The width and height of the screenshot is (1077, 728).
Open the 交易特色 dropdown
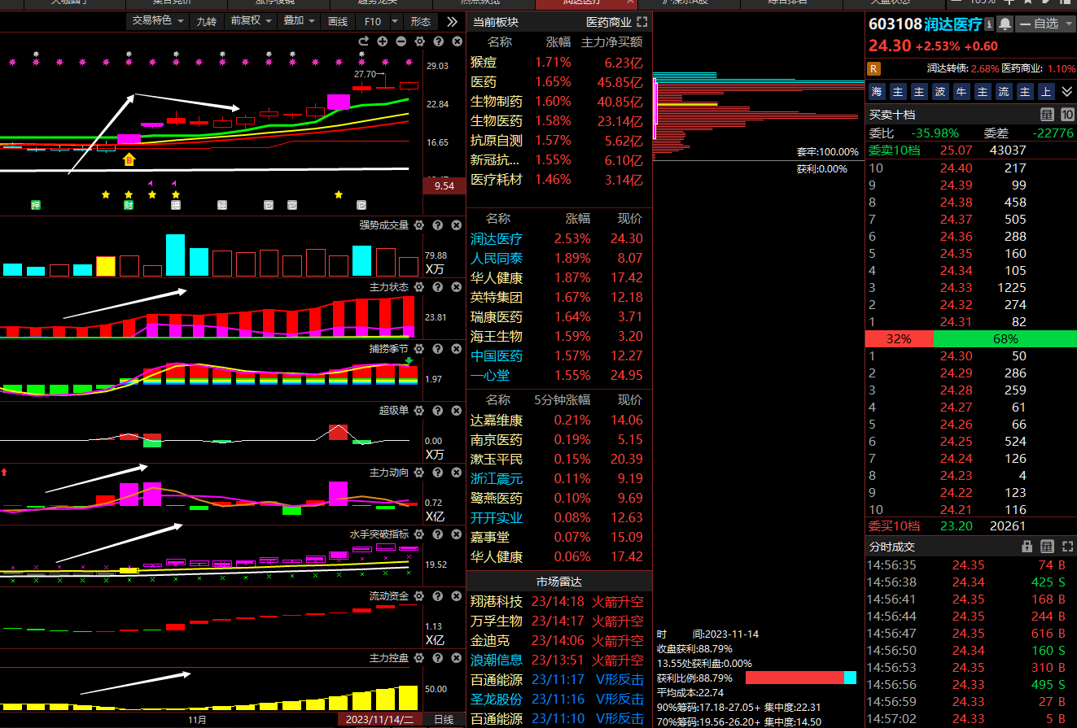tap(158, 21)
